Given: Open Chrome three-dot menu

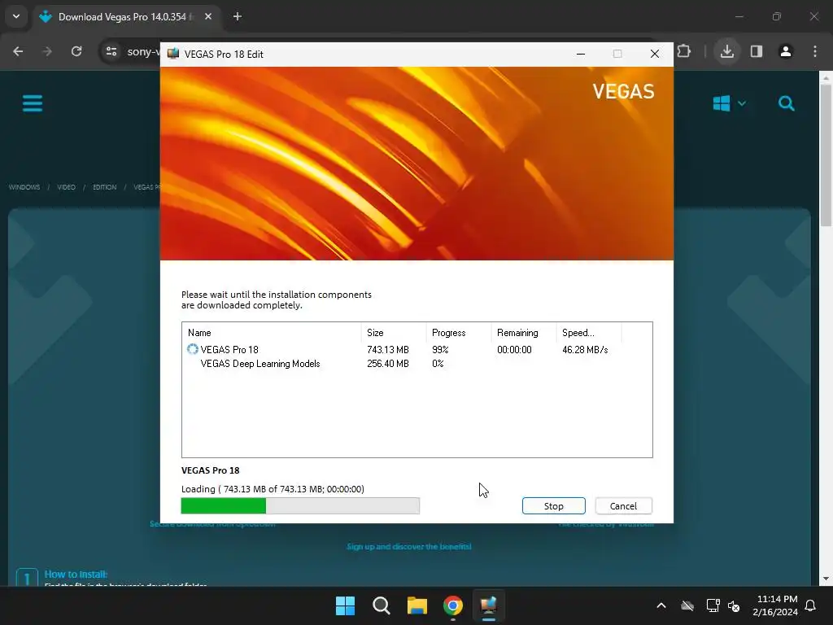Looking at the screenshot, I should 815,51.
